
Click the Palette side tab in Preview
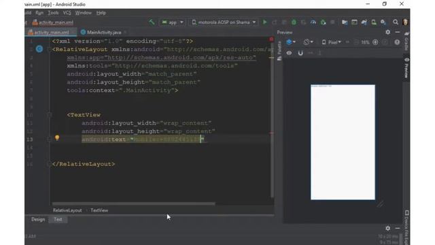[x=279, y=50]
